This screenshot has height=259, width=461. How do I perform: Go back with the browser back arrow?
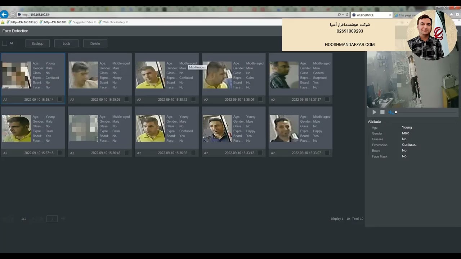pyautogui.click(x=4, y=14)
